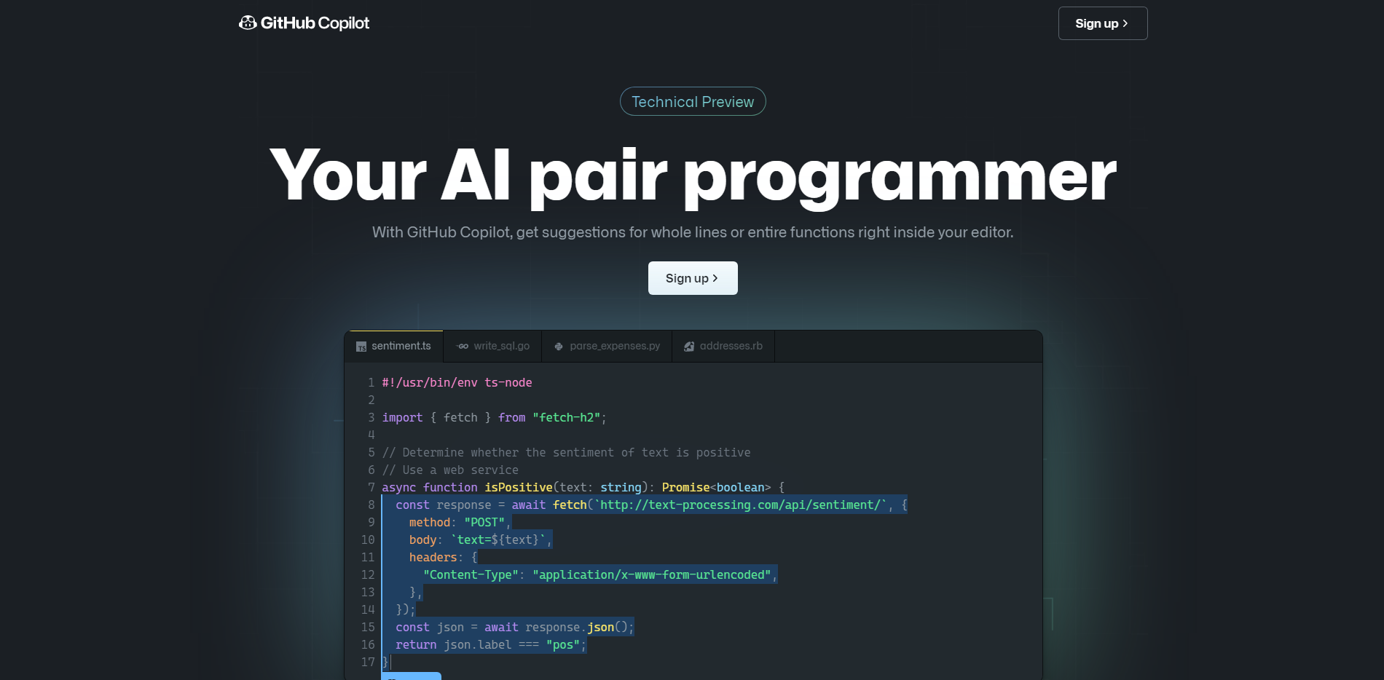Viewport: 1384px width, 680px height.
Task: Click the 'isPositive' function name
Action: [519, 488]
